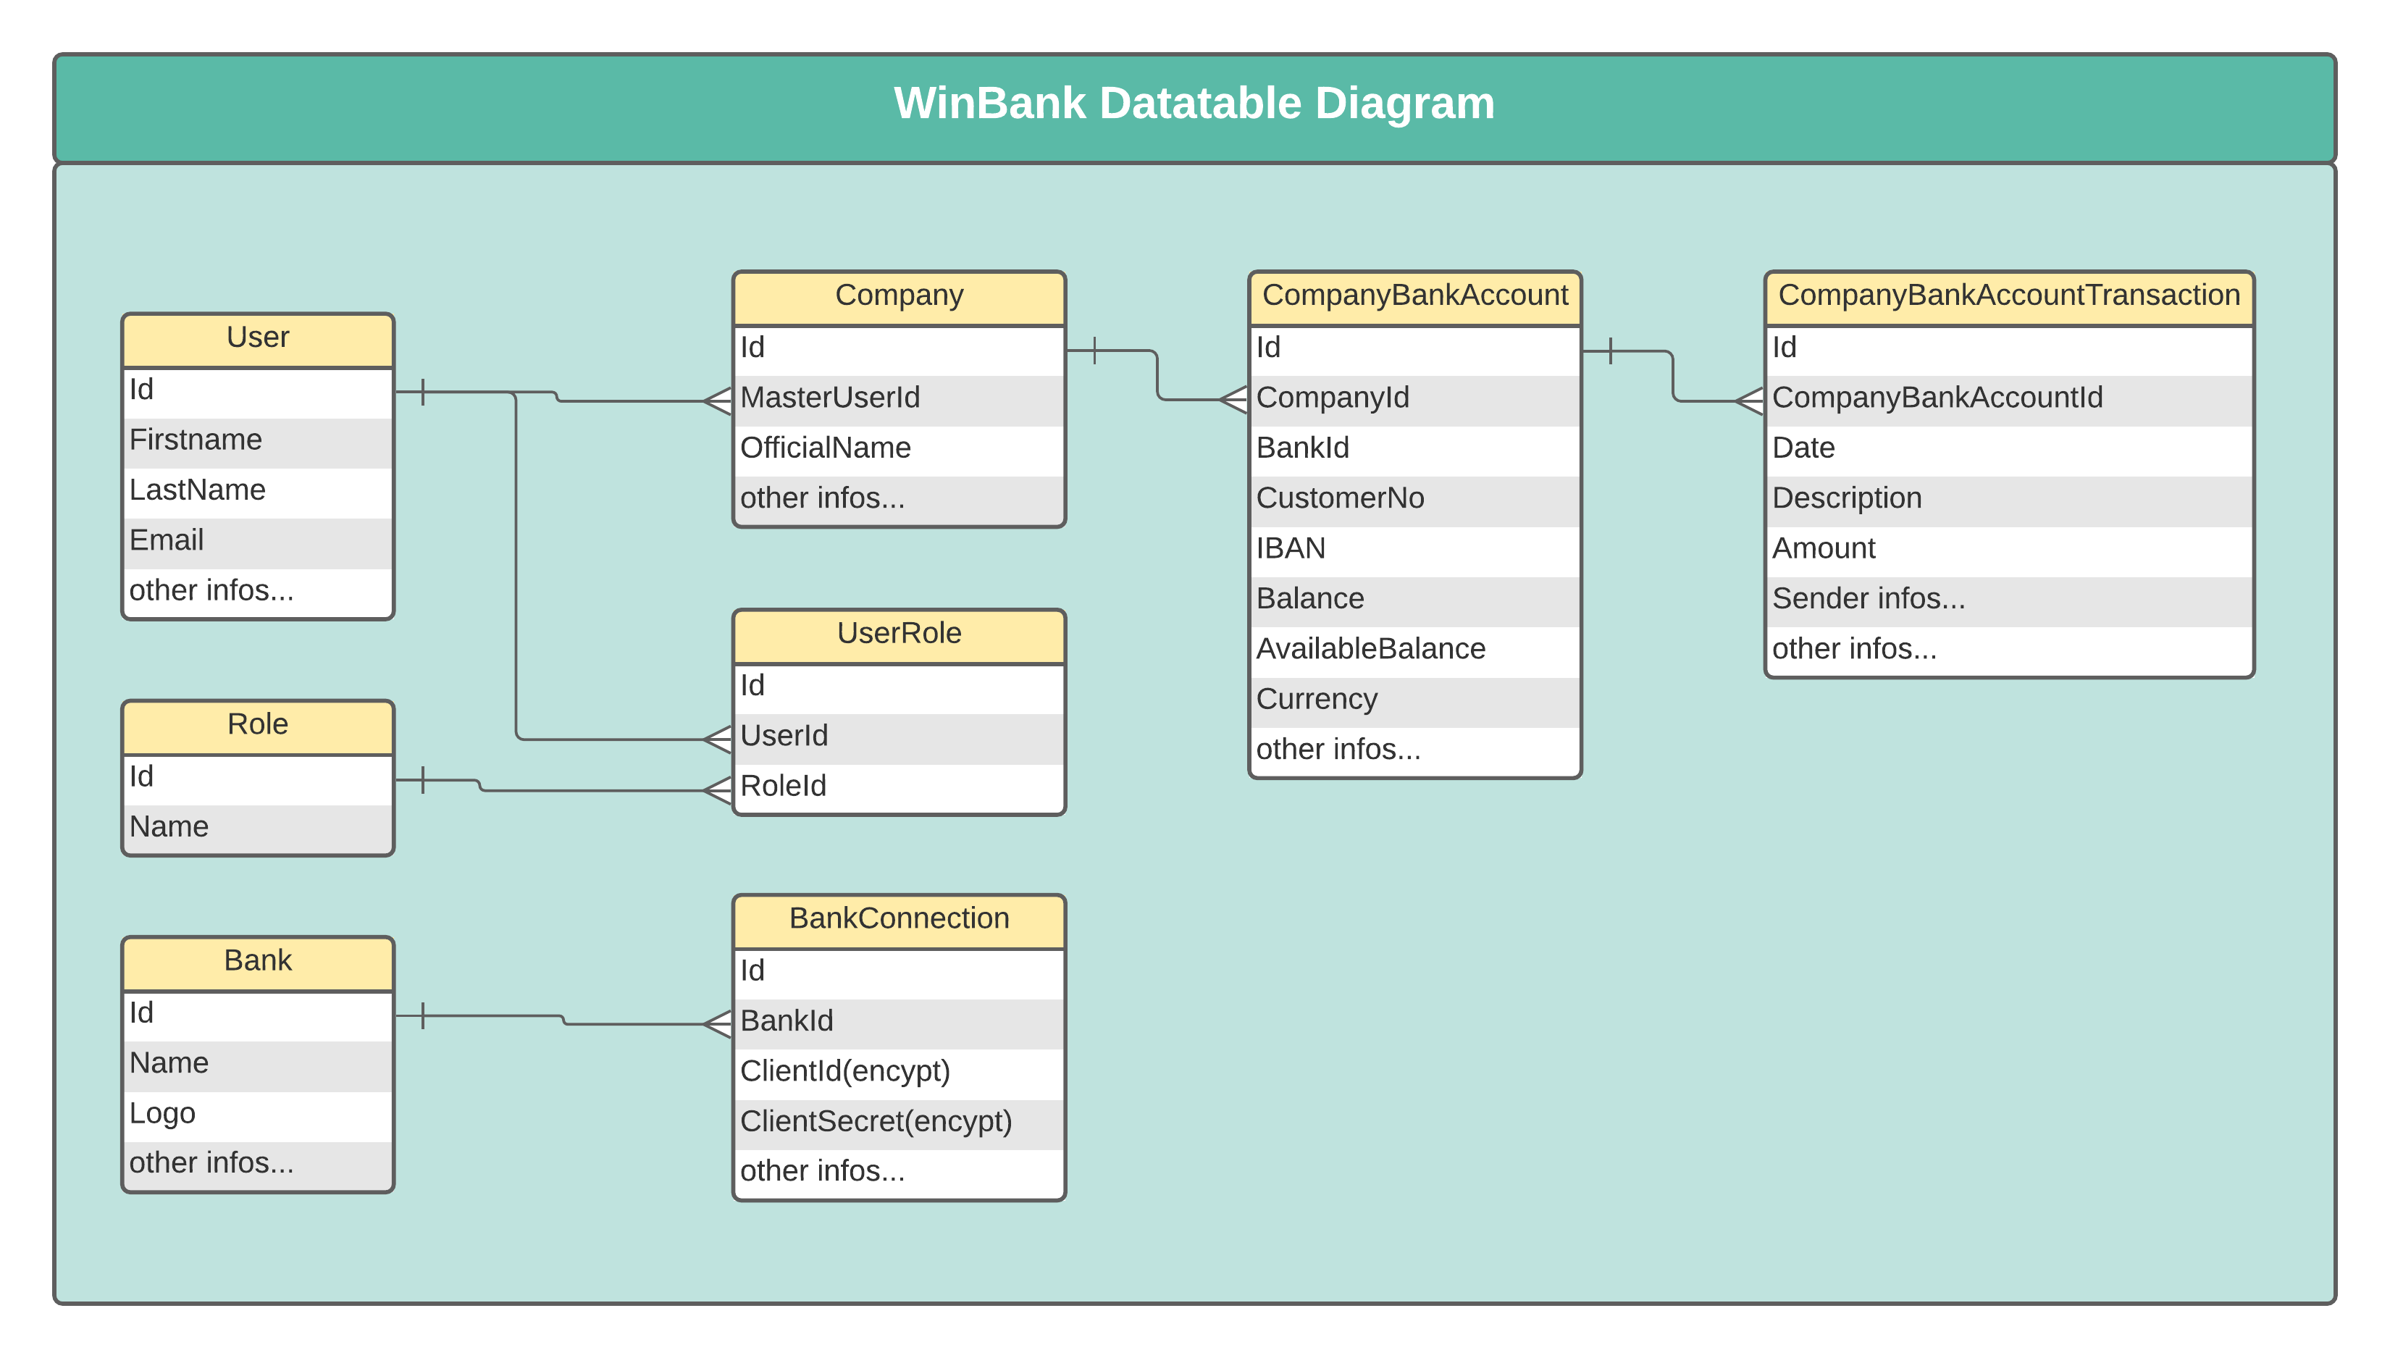Select the AvailableBalance field
2390x1358 pixels.
tap(1370, 649)
